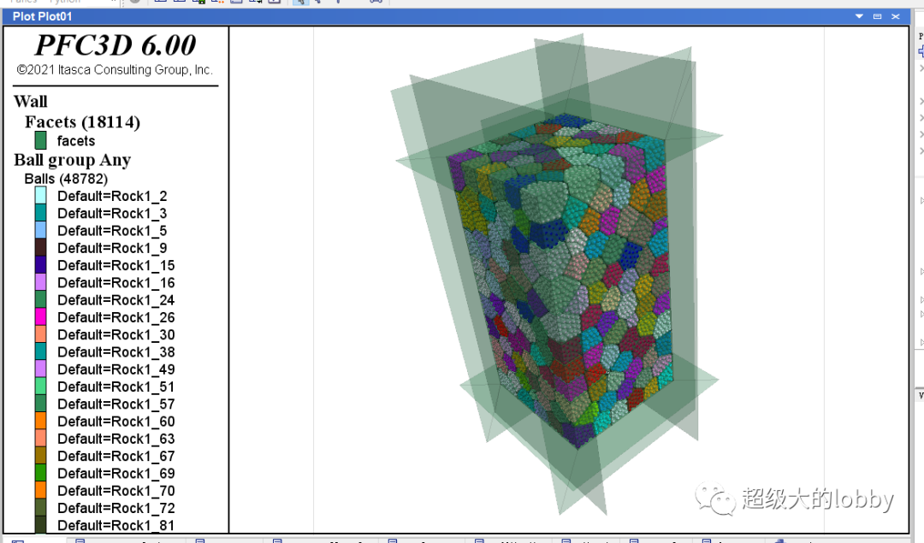
Task: Click the Default=Rock1_38 legend label
Action: [x=116, y=352]
